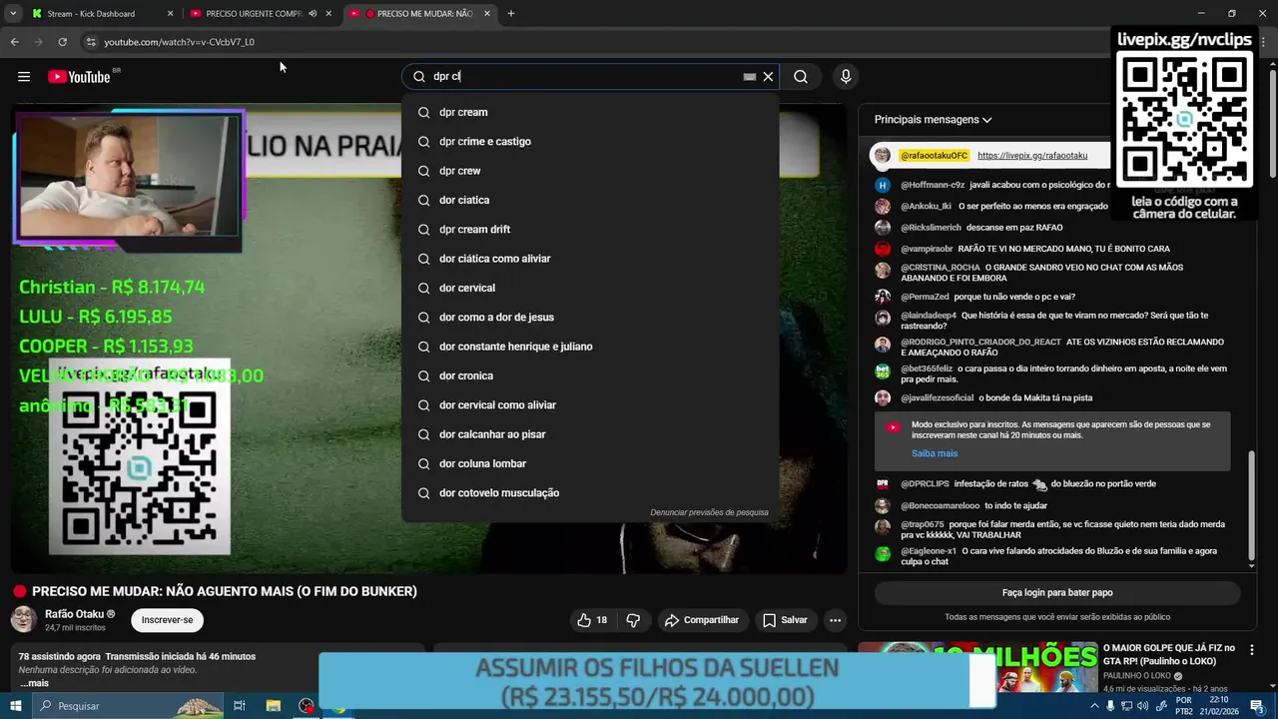
Task: Open options for the recommended video
Action: [1252, 650]
